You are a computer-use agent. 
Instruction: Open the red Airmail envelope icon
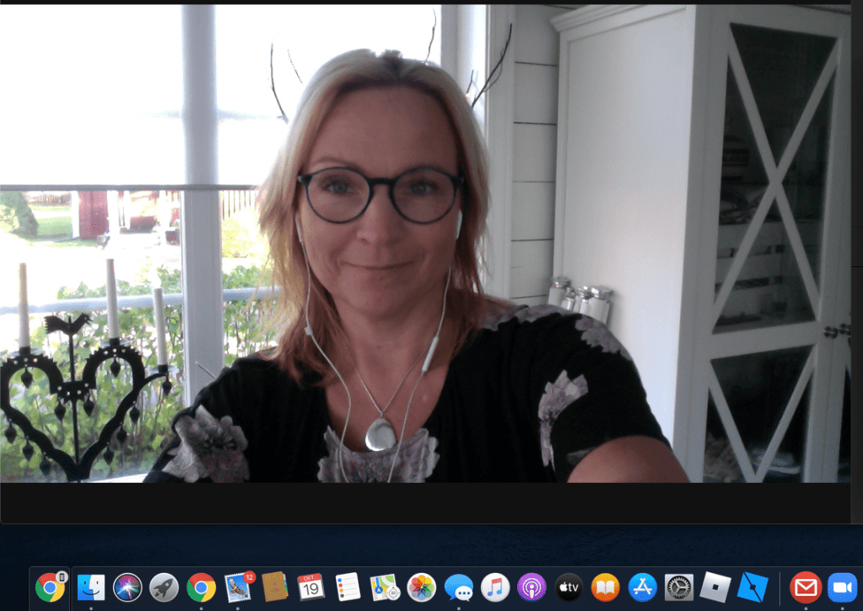tap(806, 587)
